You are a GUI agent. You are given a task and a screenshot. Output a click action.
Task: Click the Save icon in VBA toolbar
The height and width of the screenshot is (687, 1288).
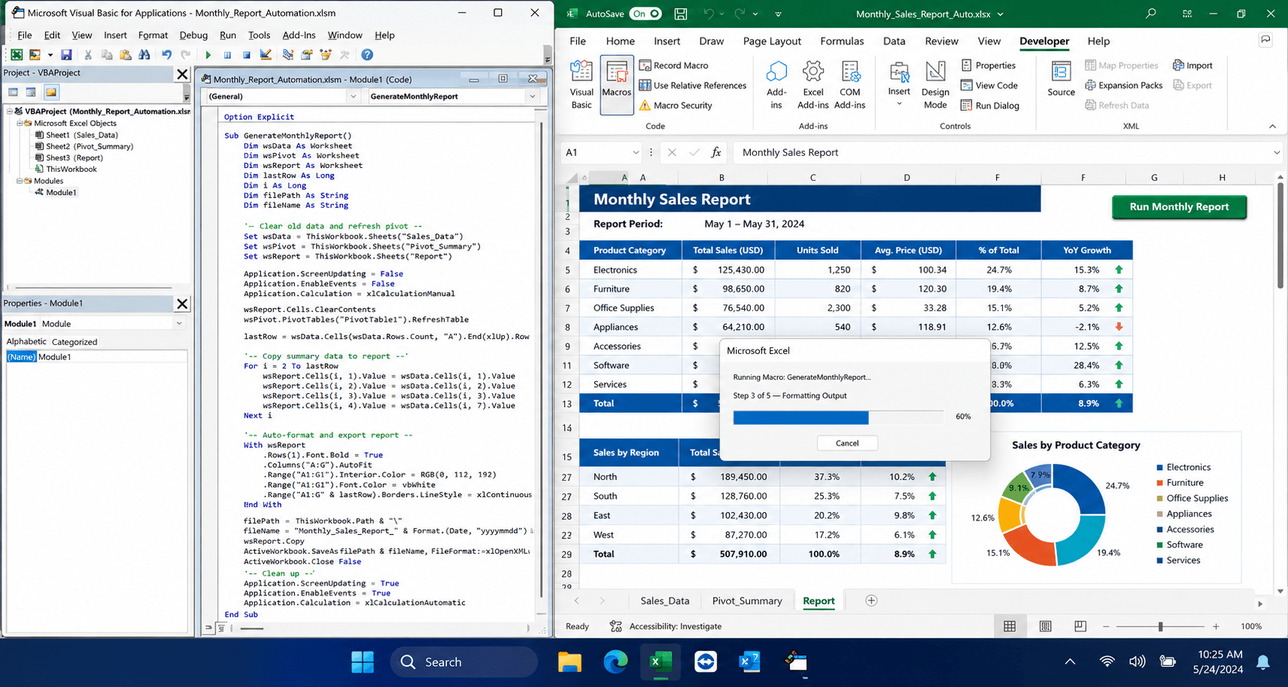tap(66, 55)
